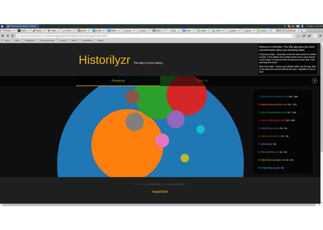The width and height of the screenshot is (323, 230).
Task: Click the d3js.org link in sidebar
Action: tap(269, 168)
